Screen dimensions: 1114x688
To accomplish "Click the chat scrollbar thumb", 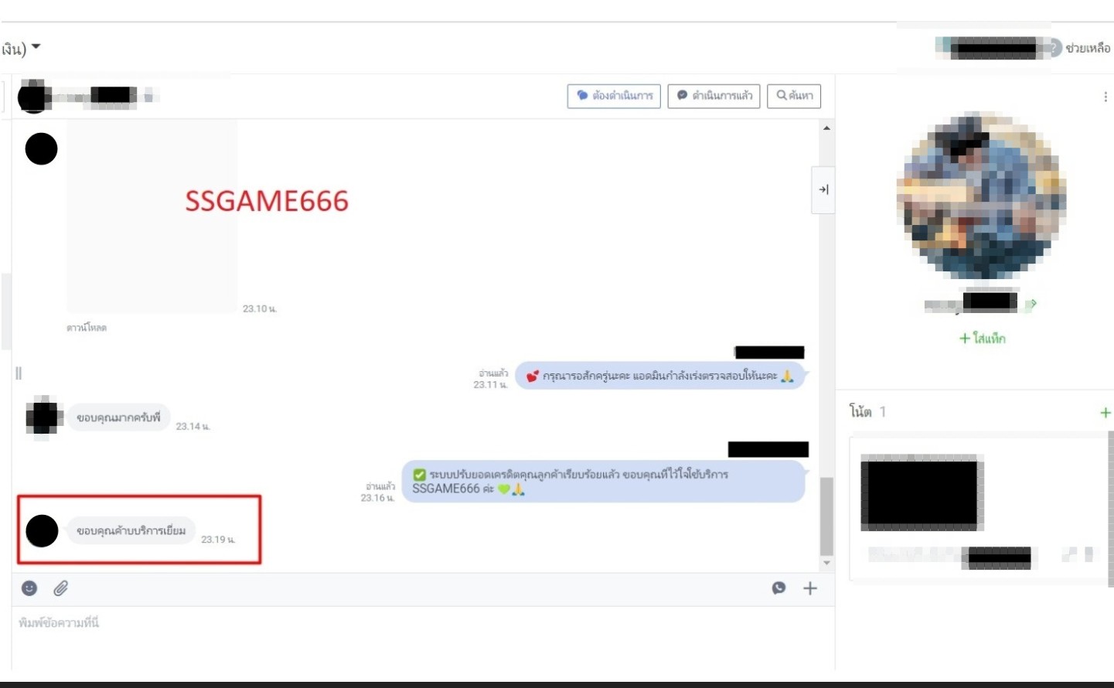I will coord(826,516).
